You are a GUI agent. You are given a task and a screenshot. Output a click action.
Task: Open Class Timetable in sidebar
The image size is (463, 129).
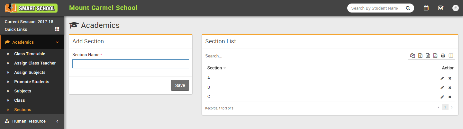click(x=30, y=54)
